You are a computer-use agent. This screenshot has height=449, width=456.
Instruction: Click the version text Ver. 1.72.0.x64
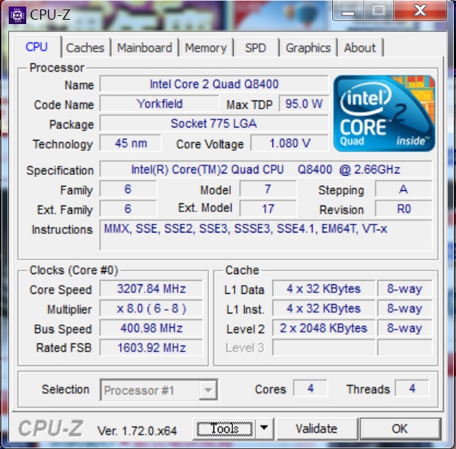pyautogui.click(x=137, y=431)
